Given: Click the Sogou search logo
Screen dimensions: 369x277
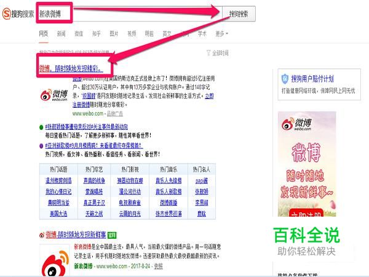Looking at the screenshot, I should click(x=18, y=14).
